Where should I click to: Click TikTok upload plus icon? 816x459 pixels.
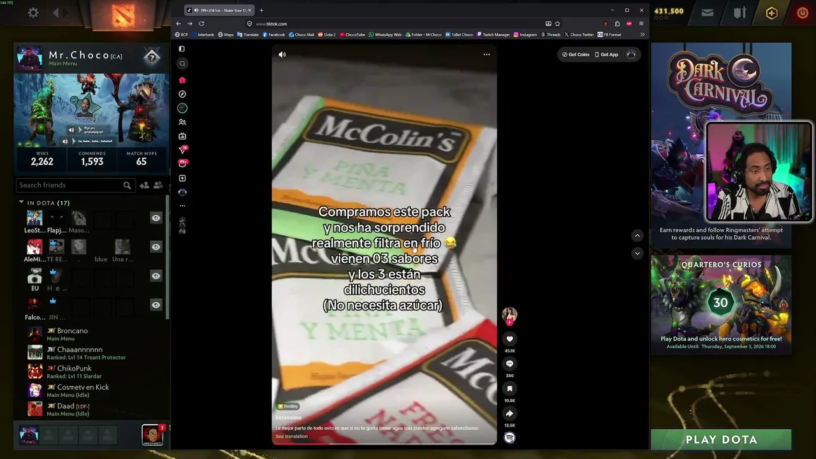pyautogui.click(x=182, y=178)
